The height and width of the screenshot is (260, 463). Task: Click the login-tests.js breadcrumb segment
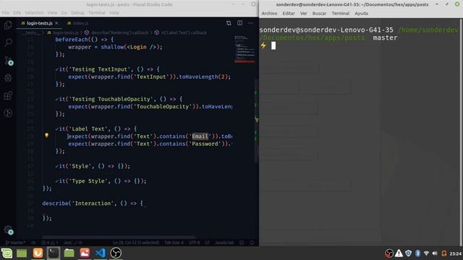[63, 32]
